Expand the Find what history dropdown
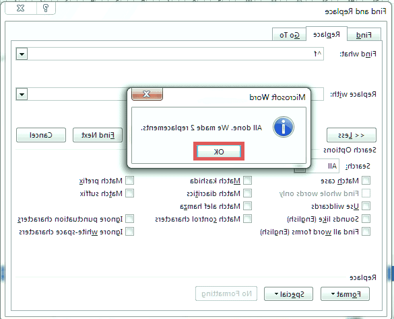Viewport: 394px width, 319px height. pos(22,54)
